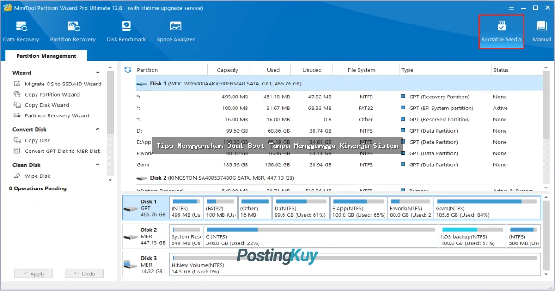Click the G:vm partition type icon
The width and height of the screenshot is (555, 291).
[403, 165]
